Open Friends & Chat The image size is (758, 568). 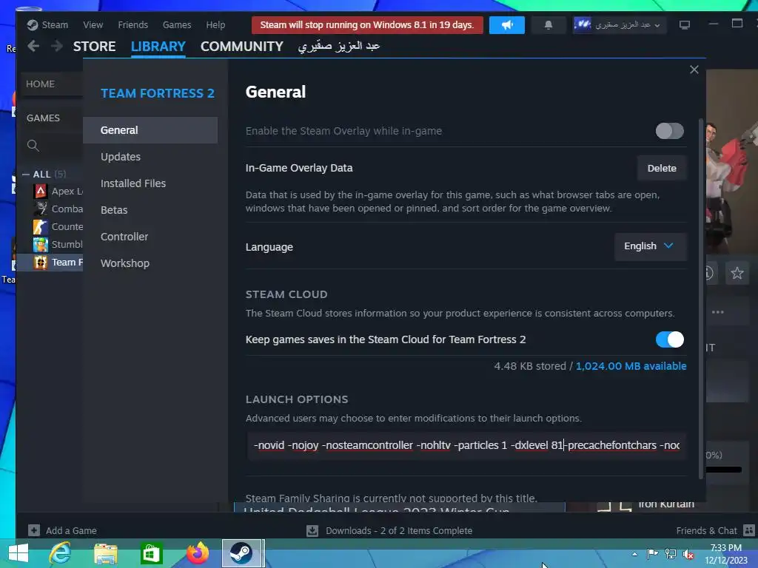(x=706, y=530)
